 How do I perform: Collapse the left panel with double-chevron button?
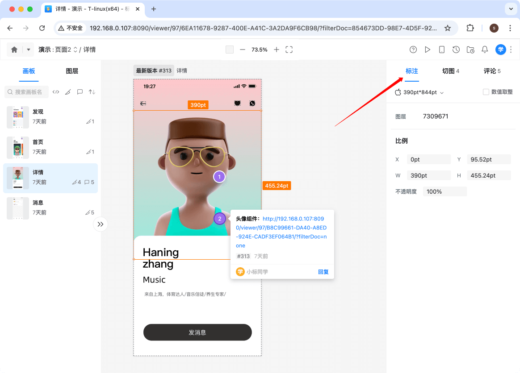[x=101, y=224]
